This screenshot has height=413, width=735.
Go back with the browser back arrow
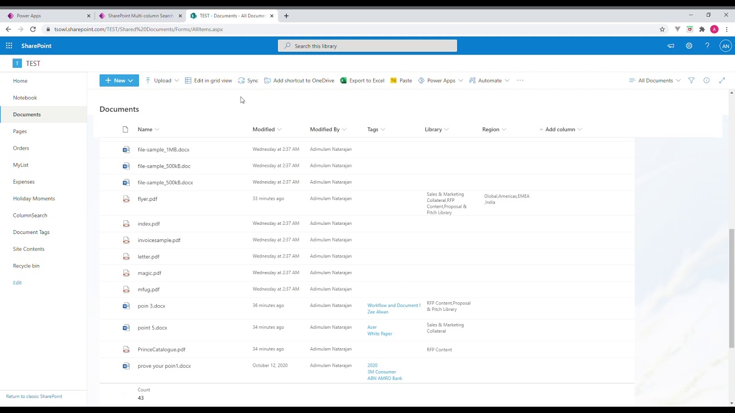8,29
